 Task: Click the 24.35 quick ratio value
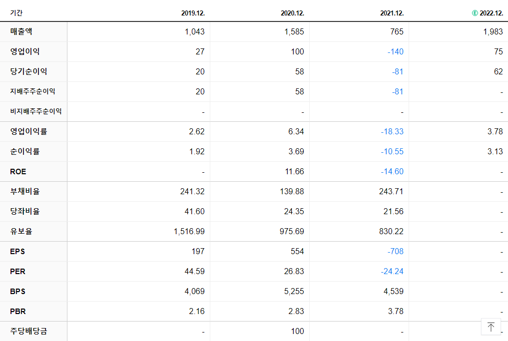tap(294, 212)
